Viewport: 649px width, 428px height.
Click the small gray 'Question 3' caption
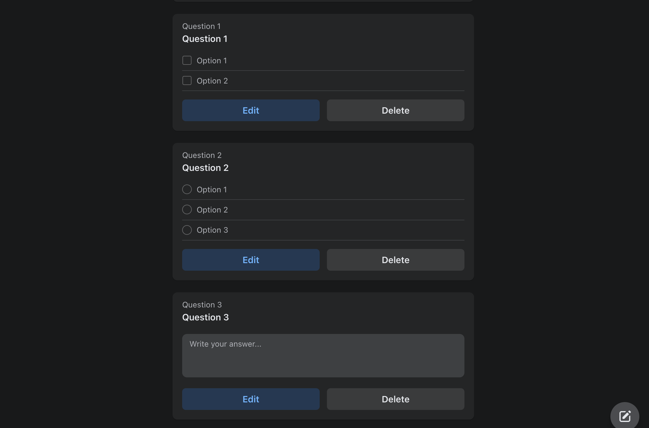tap(202, 305)
